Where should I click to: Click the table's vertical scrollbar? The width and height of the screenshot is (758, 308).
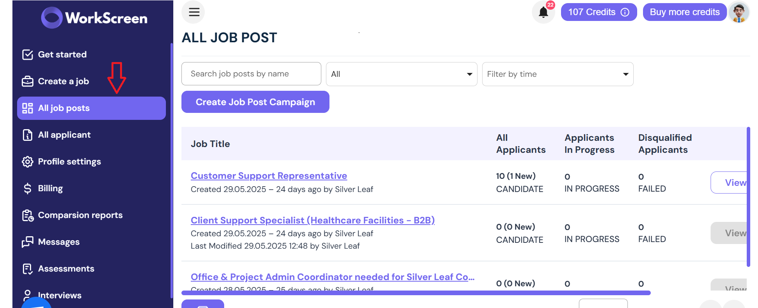(x=748, y=197)
